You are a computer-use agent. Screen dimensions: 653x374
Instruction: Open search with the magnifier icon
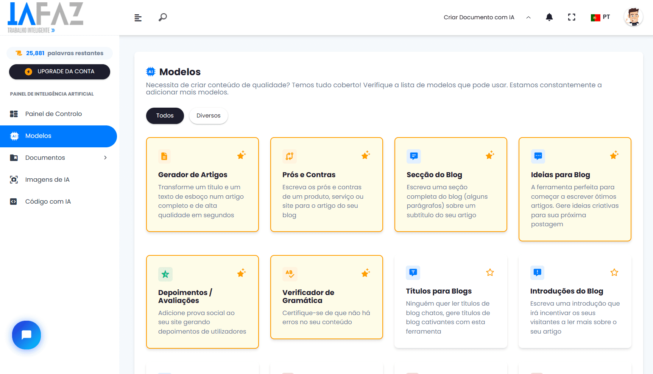point(163,17)
